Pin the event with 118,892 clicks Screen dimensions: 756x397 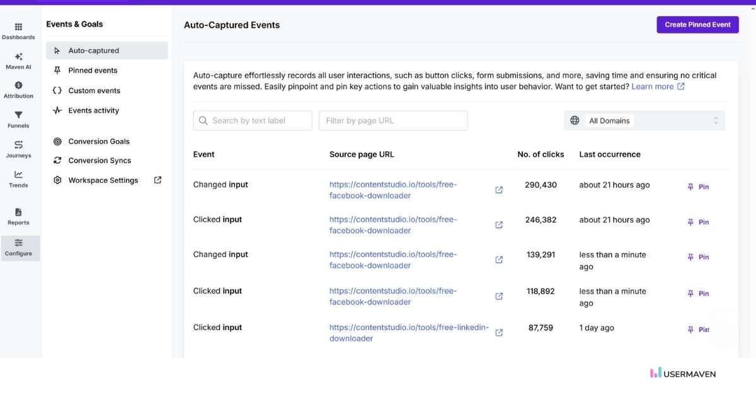tap(698, 294)
